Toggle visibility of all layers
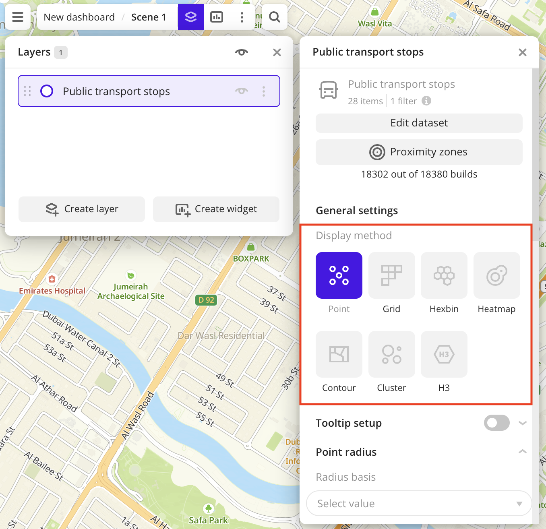546x529 pixels. coord(242,52)
